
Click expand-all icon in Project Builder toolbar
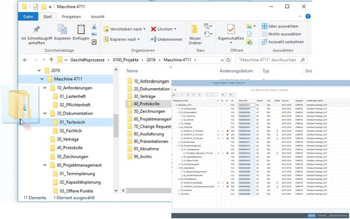194,95
